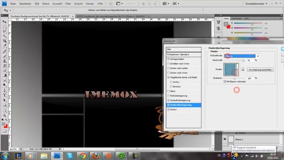The image size is (284, 160).
Task: Uncheck Mit Ebene verbinden
Action: [x=225, y=82]
